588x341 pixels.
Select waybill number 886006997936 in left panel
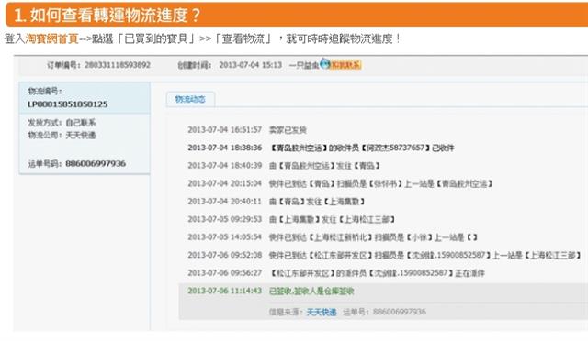tap(96, 163)
